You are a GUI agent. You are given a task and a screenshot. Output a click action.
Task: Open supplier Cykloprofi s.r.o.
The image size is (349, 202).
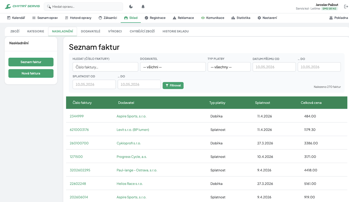(129, 143)
